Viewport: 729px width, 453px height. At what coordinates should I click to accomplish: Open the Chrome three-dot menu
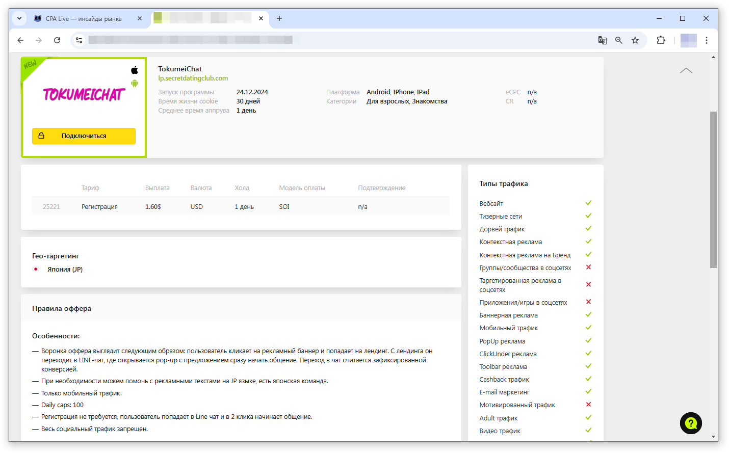[706, 40]
